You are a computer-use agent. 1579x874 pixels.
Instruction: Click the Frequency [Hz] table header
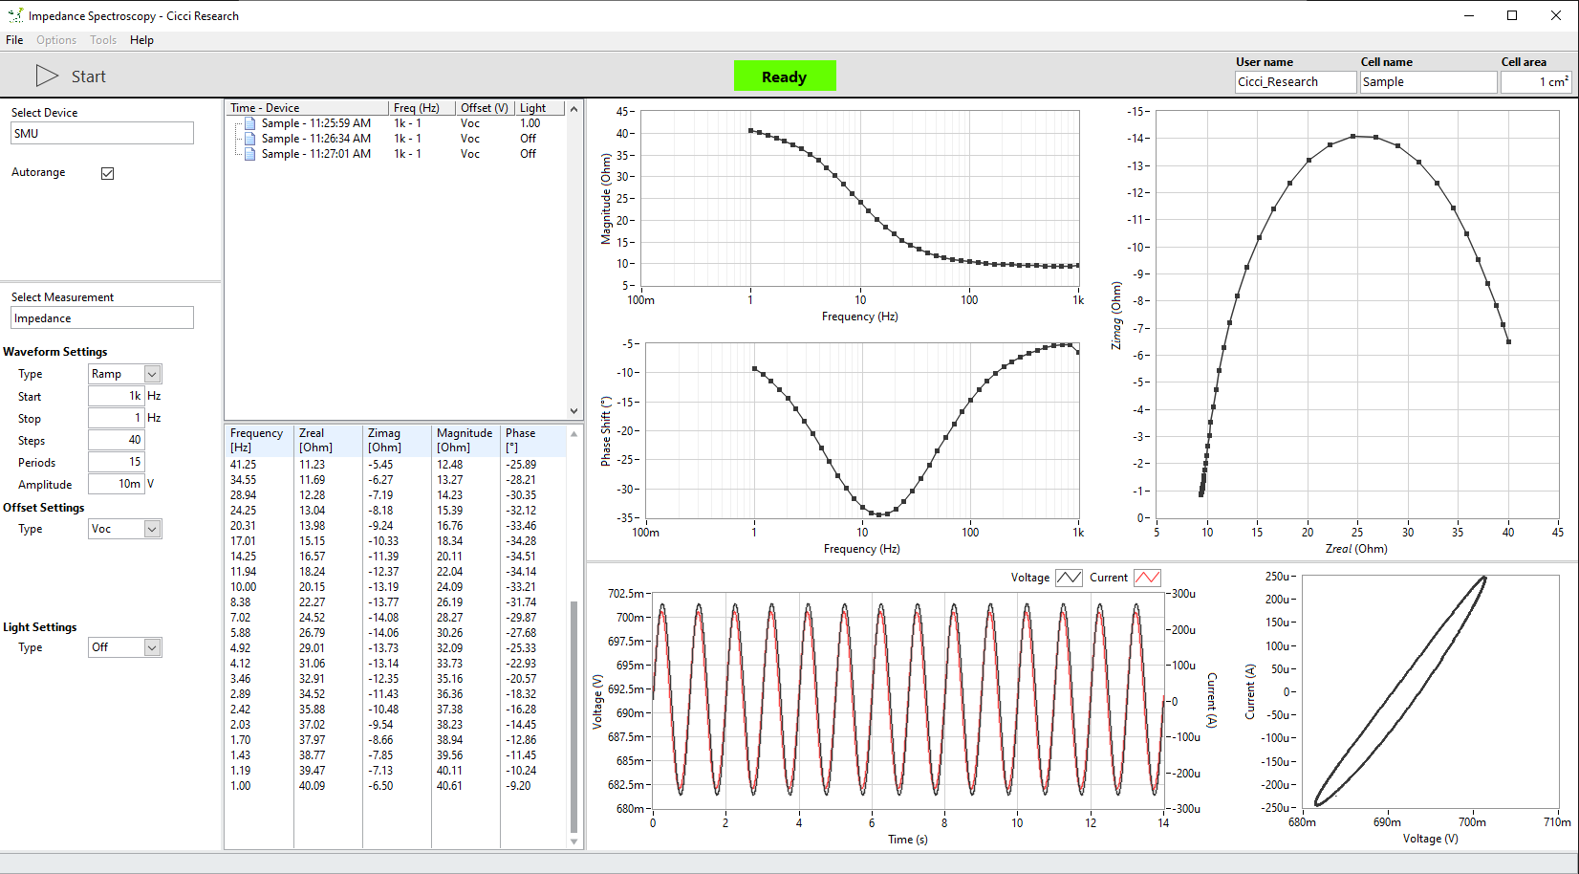(x=258, y=440)
